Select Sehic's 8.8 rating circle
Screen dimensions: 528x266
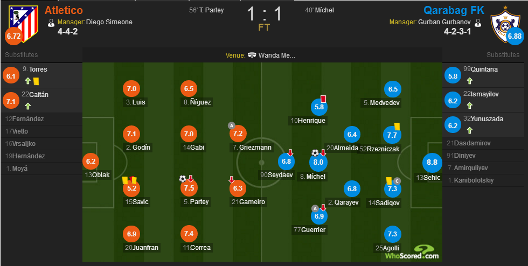point(432,162)
